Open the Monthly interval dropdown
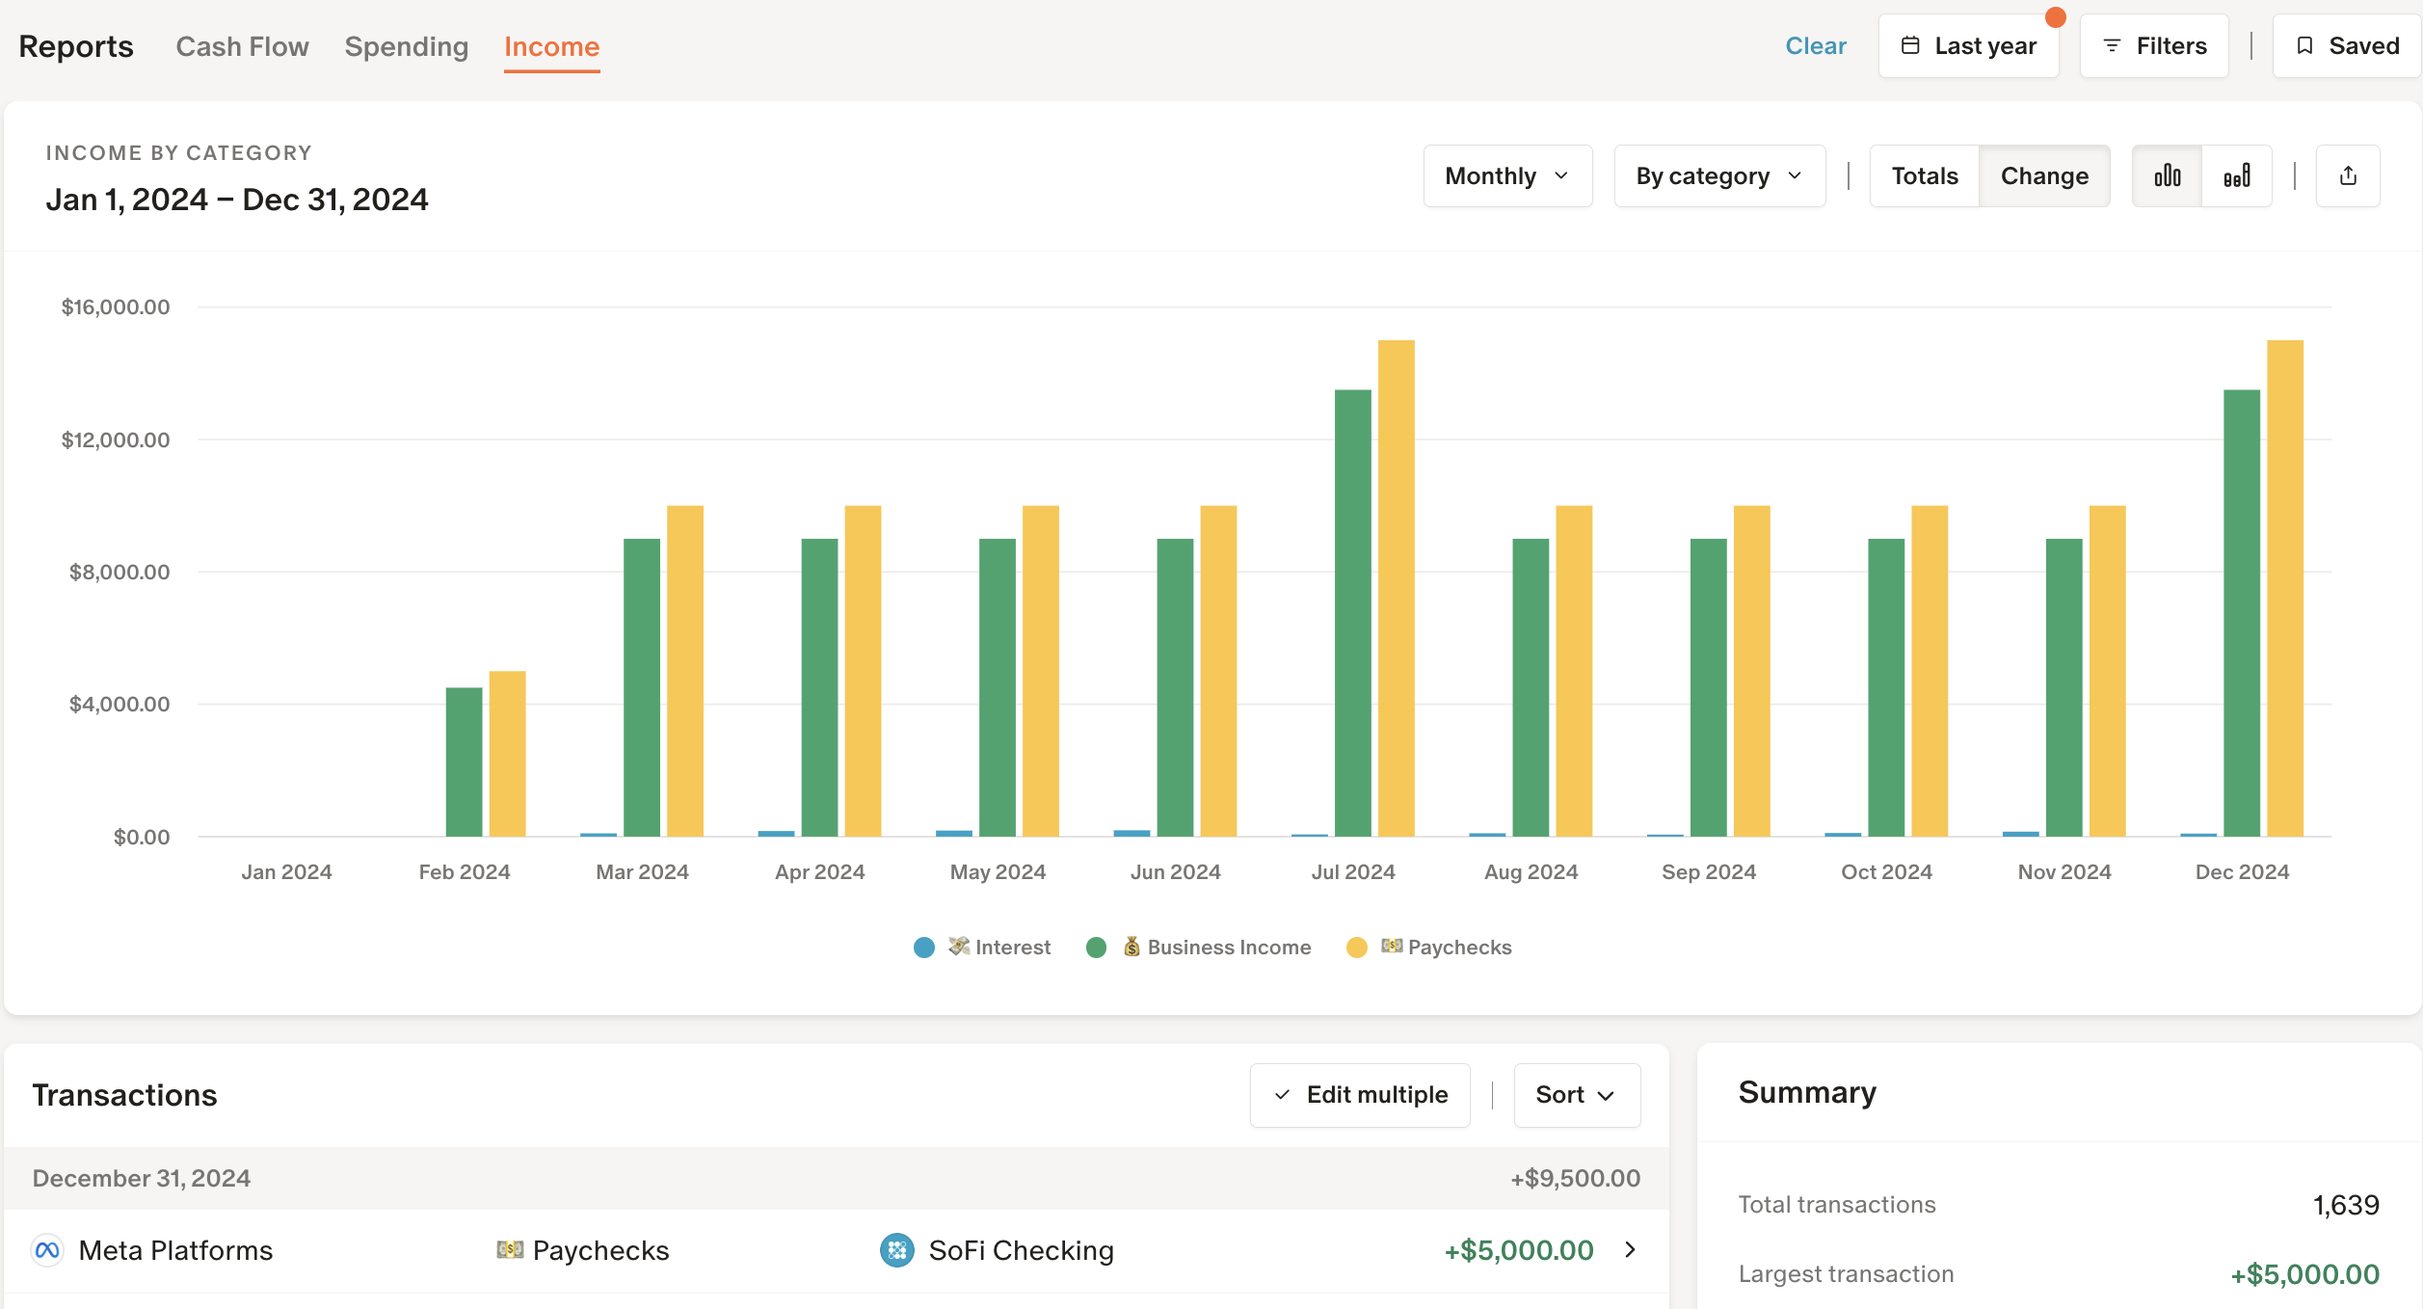This screenshot has width=2423, height=1309. tap(1506, 175)
